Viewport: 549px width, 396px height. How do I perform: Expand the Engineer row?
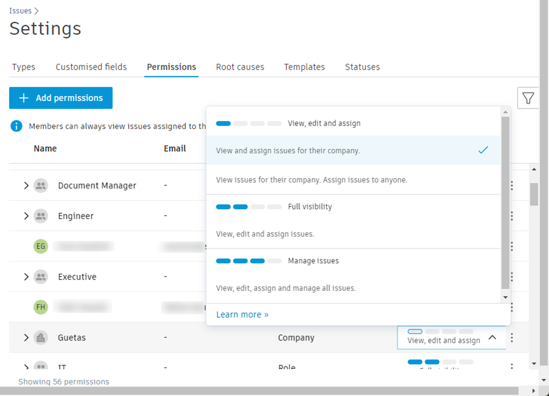click(26, 216)
